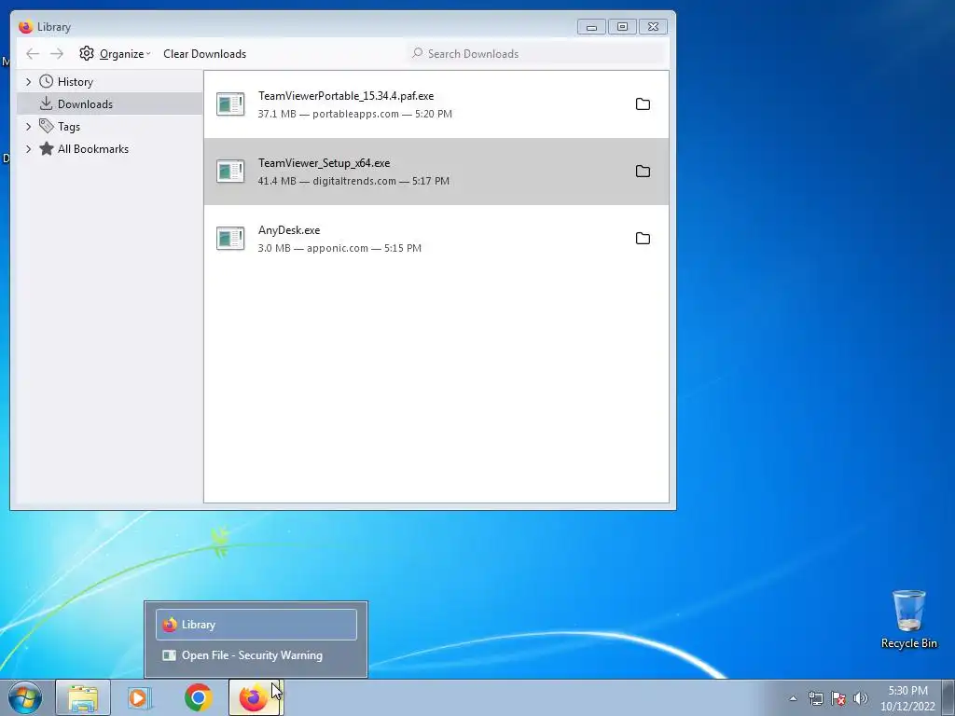Select TeamViewerPortable_15.34.4.paf.exe download
The height and width of the screenshot is (716, 955).
point(436,104)
